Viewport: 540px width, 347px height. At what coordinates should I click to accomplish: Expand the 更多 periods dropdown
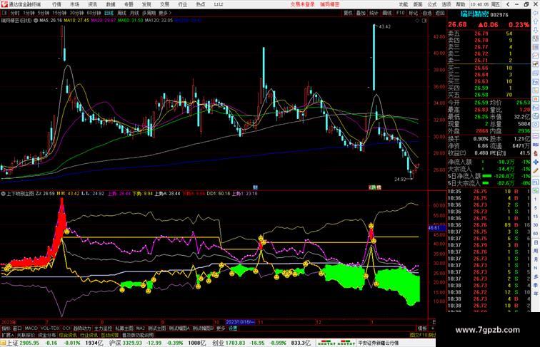click(164, 13)
